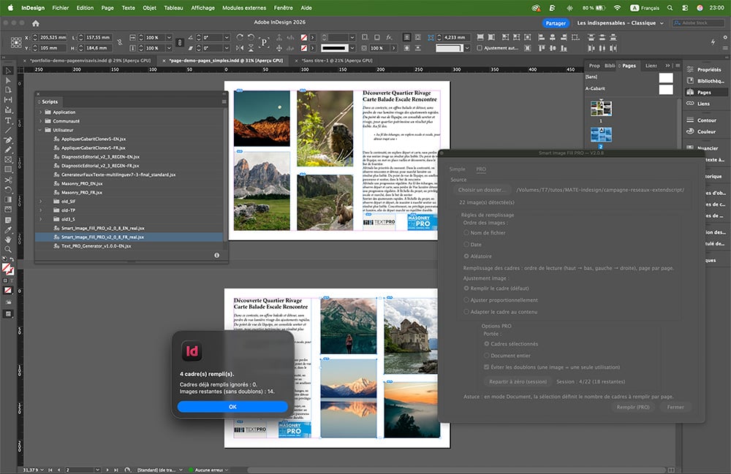Collapse the Utilisateur folder
This screenshot has height=474, width=731.
[41, 129]
